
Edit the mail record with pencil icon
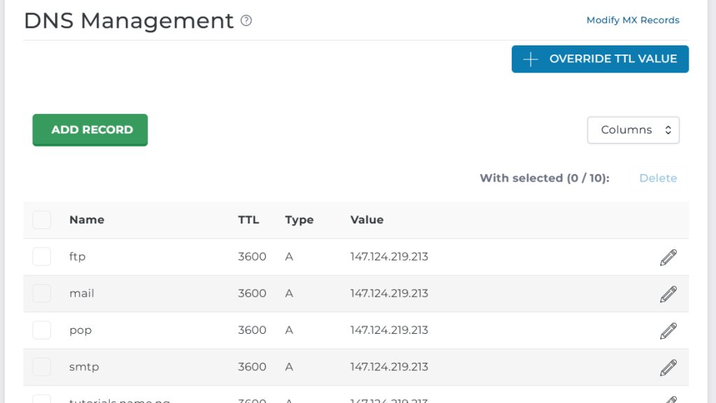pyautogui.click(x=668, y=294)
